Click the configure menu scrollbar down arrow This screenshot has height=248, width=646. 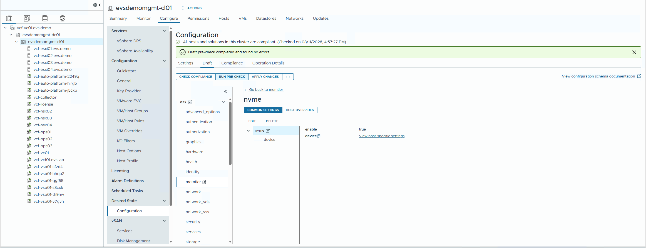coord(171,242)
